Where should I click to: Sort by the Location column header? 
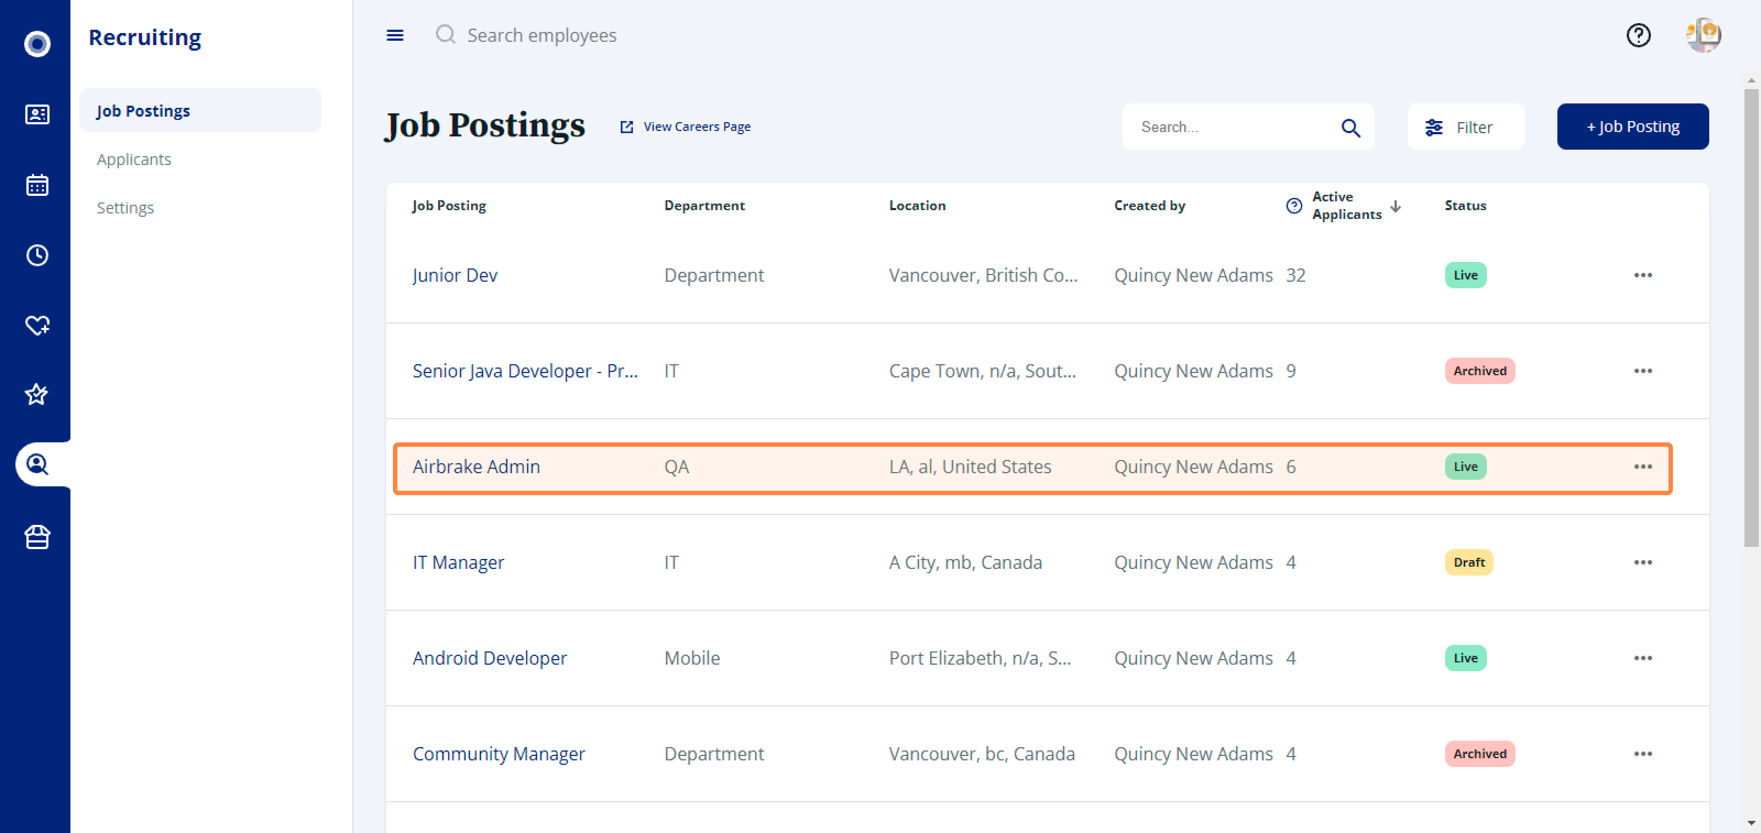coord(917,206)
